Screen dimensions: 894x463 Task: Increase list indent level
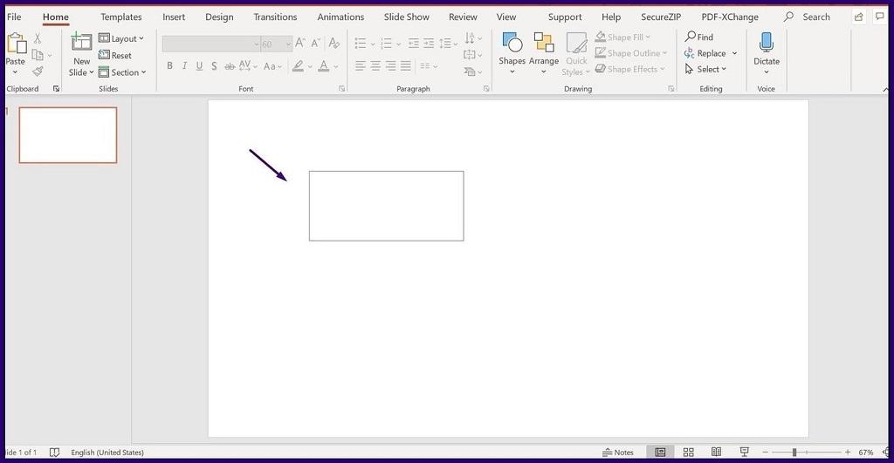[x=429, y=44]
